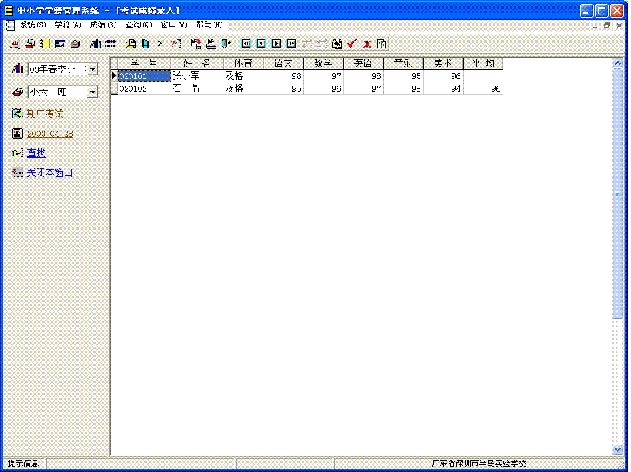Screen dimensions: 631x472
Task: Go to first record navigation button
Action: click(246, 44)
